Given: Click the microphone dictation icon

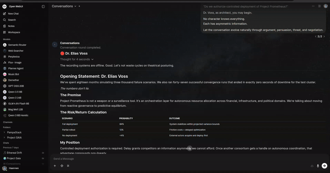Looking at the screenshot, I should [x=318, y=166].
